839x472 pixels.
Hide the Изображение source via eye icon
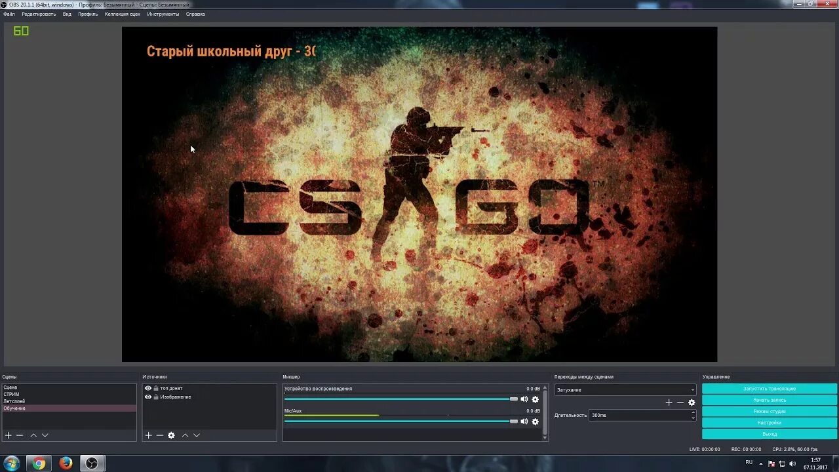pos(148,397)
